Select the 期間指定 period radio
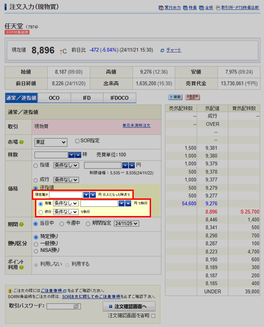 pos(88,224)
